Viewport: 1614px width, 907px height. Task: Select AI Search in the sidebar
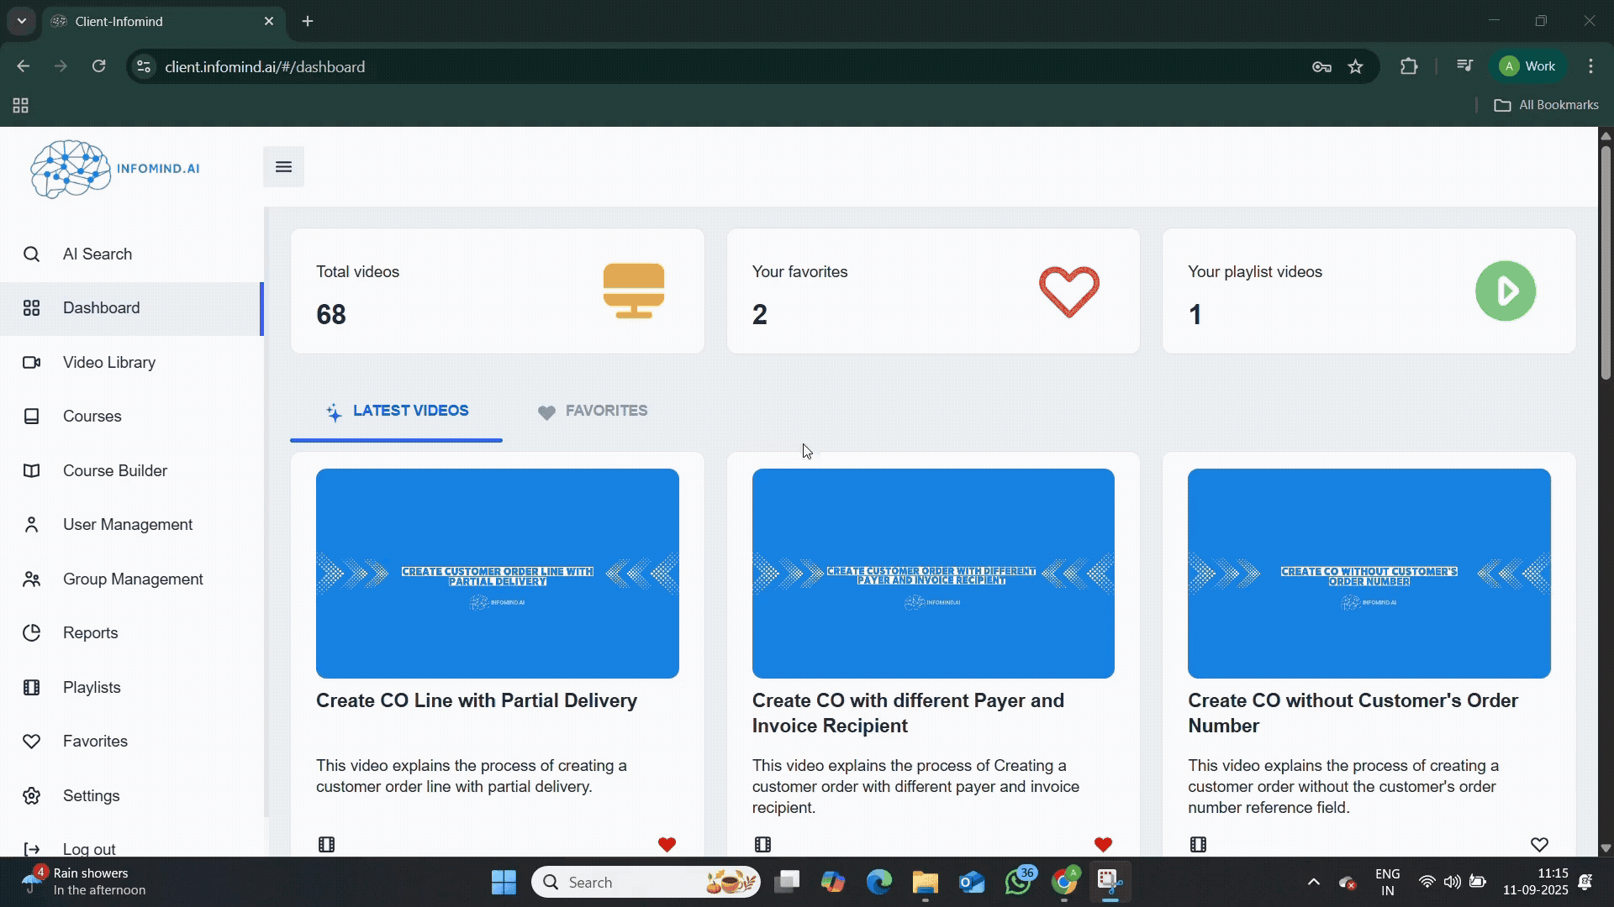(x=97, y=253)
